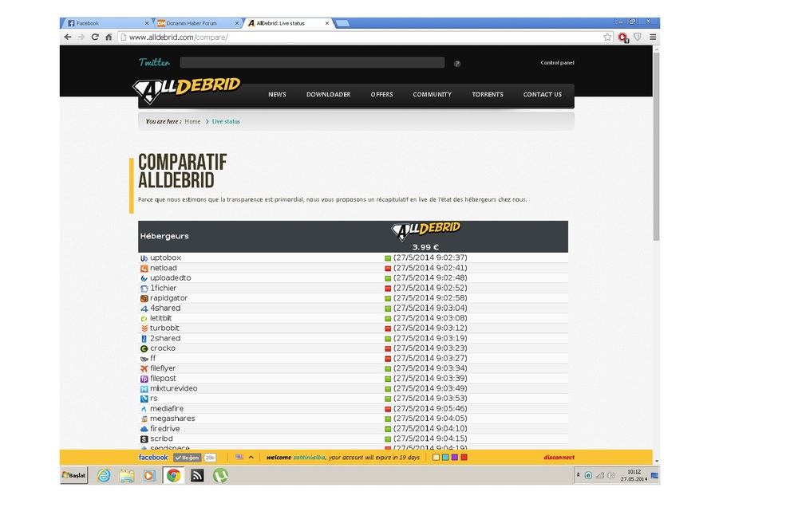Click the firedrive cloud icon
798x523 pixels.
(x=144, y=429)
